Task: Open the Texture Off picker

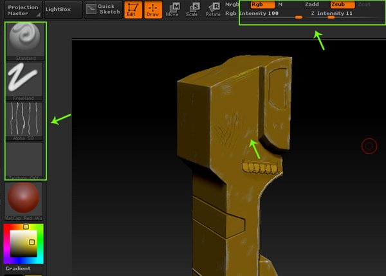Action: 24,161
